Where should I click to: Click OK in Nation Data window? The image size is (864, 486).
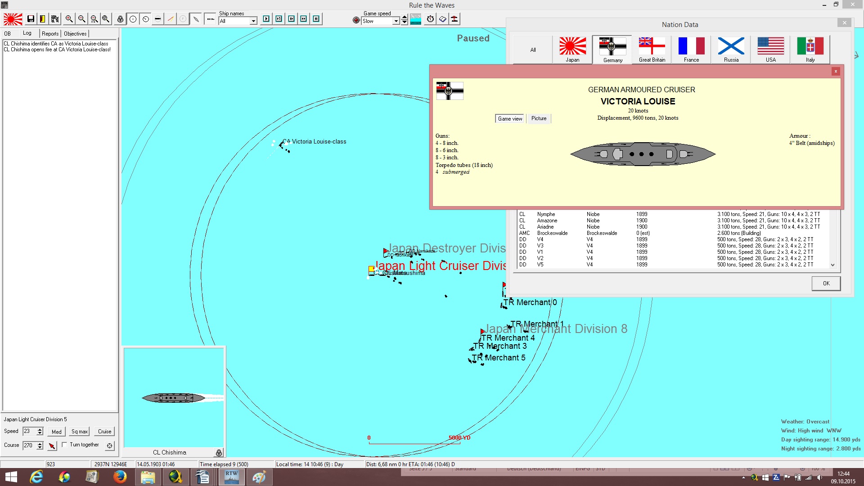[x=826, y=283]
